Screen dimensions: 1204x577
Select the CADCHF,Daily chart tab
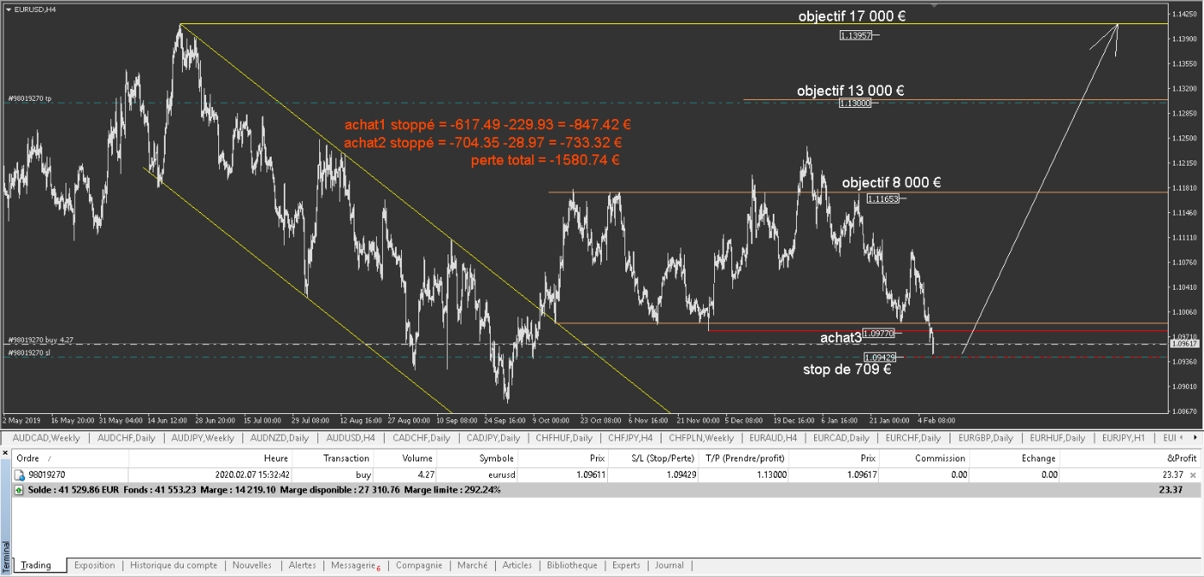click(421, 438)
